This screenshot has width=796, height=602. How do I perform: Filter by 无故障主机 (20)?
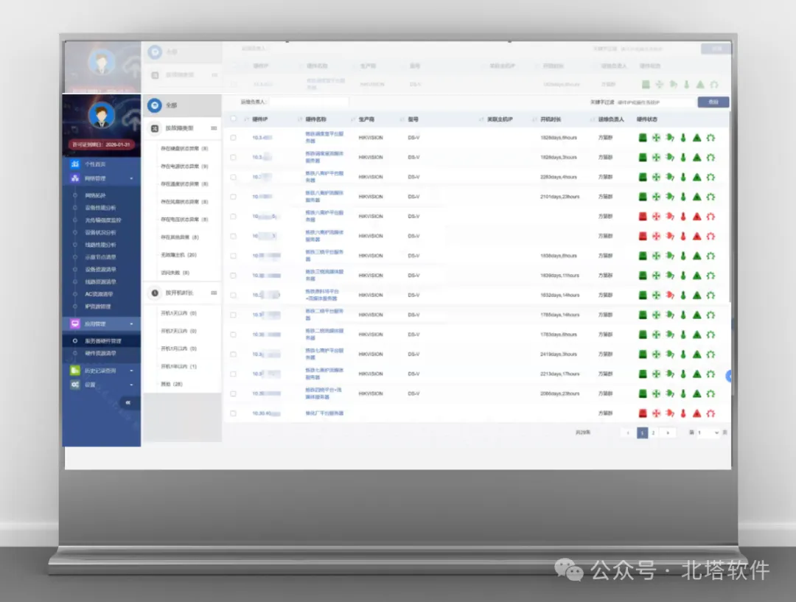[x=178, y=255]
